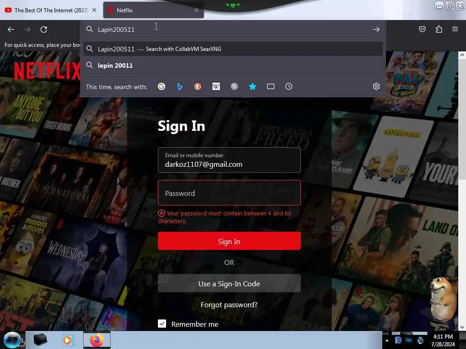This screenshot has width=466, height=349.
Task: Click the taskbar clock 4:11 PM
Action: coord(443,340)
